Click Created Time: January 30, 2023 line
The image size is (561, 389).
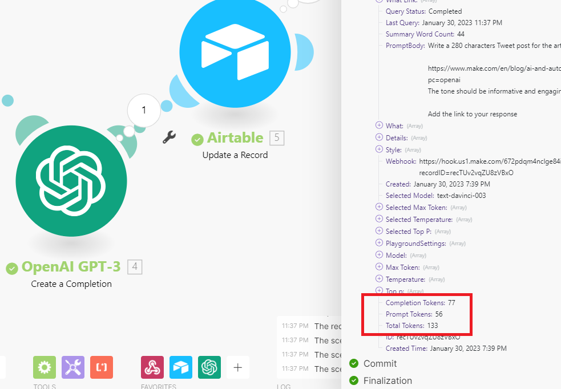coord(446,349)
